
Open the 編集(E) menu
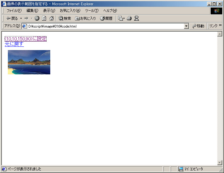click(x=32, y=11)
